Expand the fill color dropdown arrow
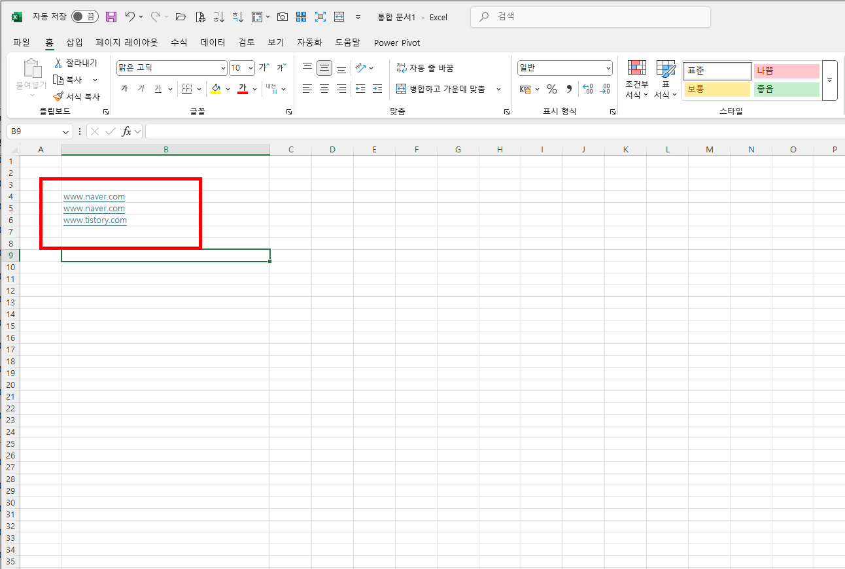The image size is (845, 569). click(228, 89)
